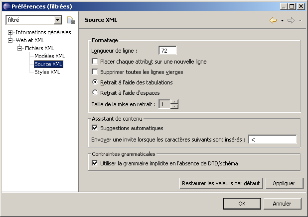The image size is (308, 217).
Task: Check Supprimer toutes les lignes vierges
Action: point(96,72)
